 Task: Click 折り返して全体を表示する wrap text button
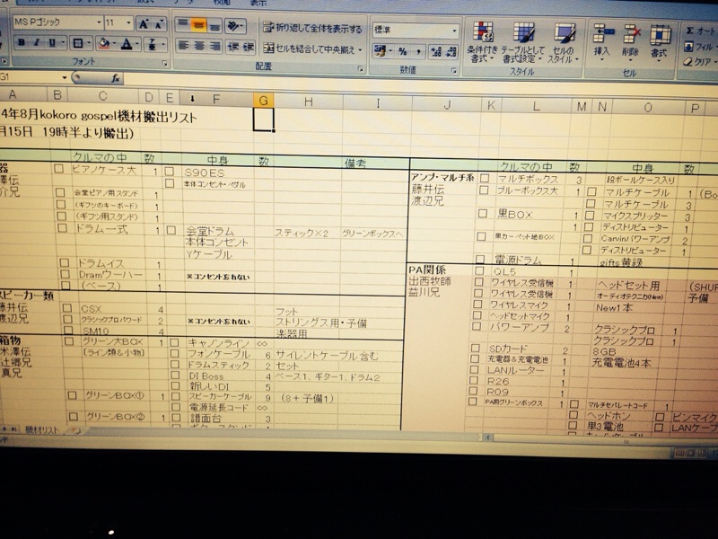click(313, 30)
